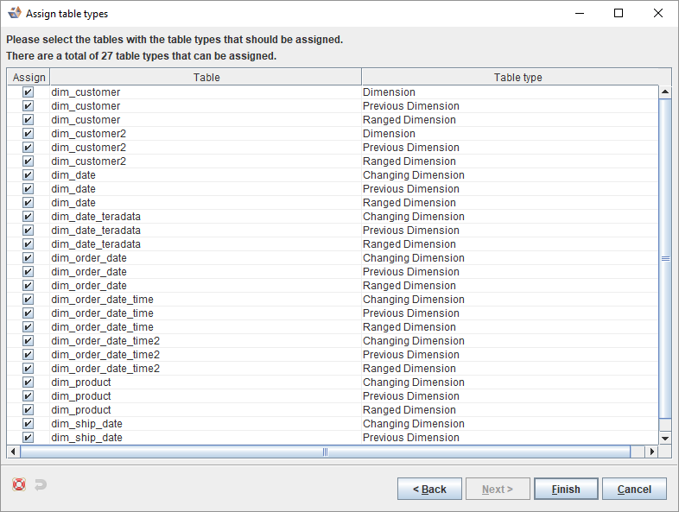Select dim_customer cell in Dimension row
Image resolution: width=679 pixels, height=512 pixels.
[x=206, y=92]
